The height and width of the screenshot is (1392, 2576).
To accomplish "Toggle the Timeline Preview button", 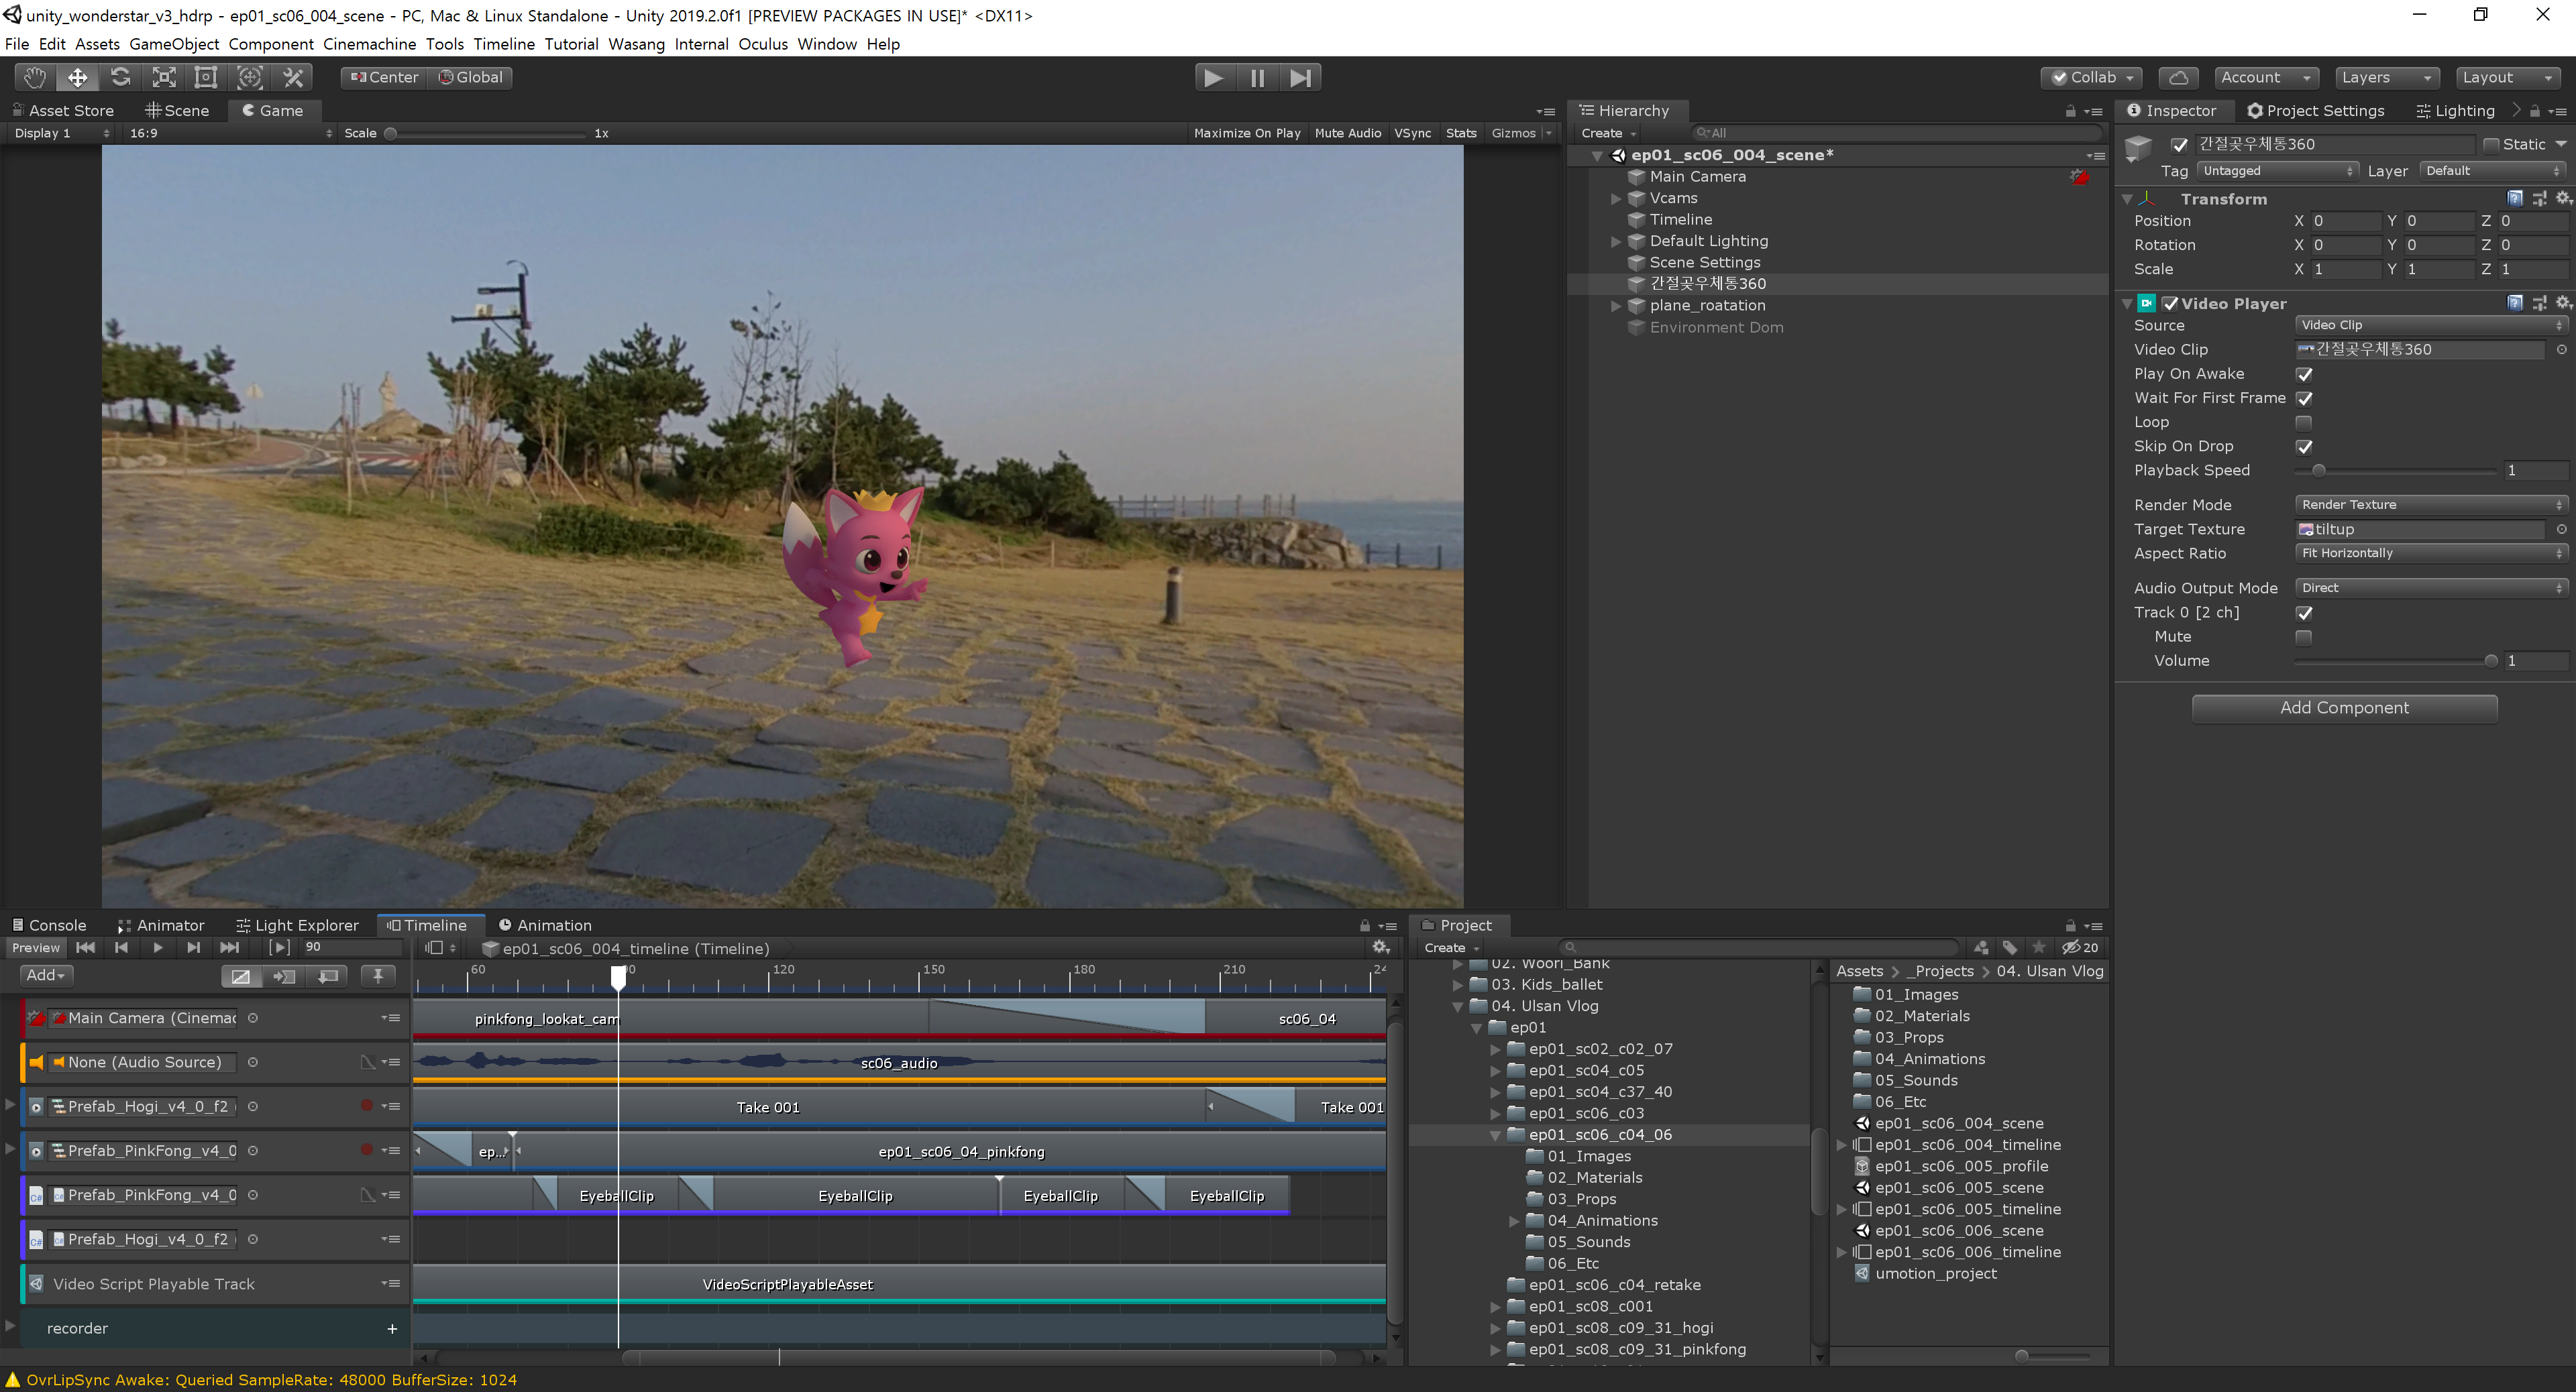I will 36,947.
